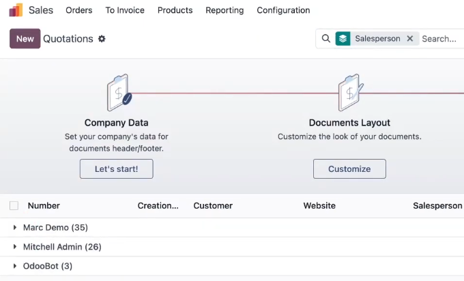Sort by the Salesperson column header

pyautogui.click(x=437, y=205)
